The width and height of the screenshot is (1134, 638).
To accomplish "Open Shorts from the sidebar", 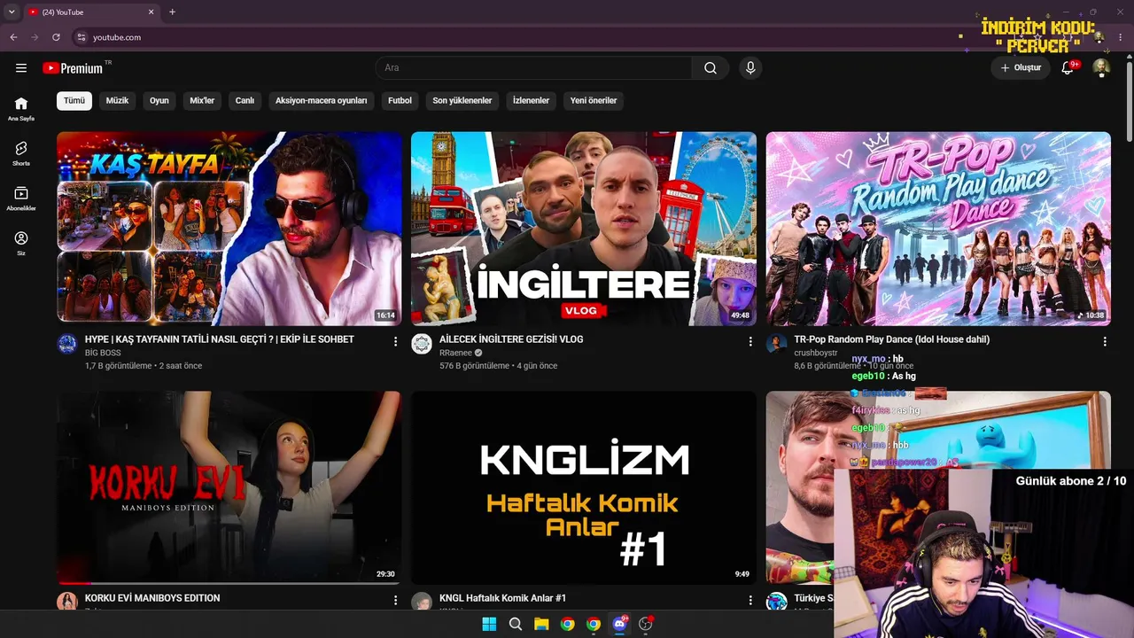I will click(21, 153).
